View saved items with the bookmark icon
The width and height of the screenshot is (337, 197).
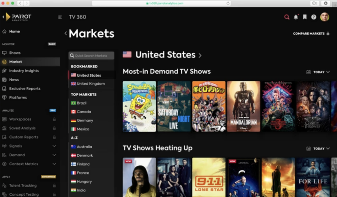coord(305,16)
